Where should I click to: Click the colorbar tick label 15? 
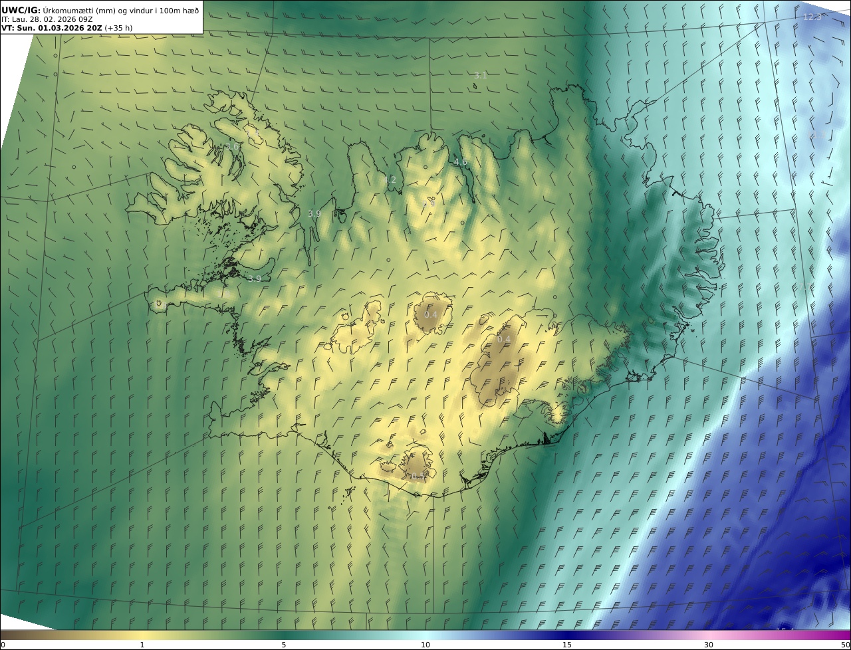point(567,645)
